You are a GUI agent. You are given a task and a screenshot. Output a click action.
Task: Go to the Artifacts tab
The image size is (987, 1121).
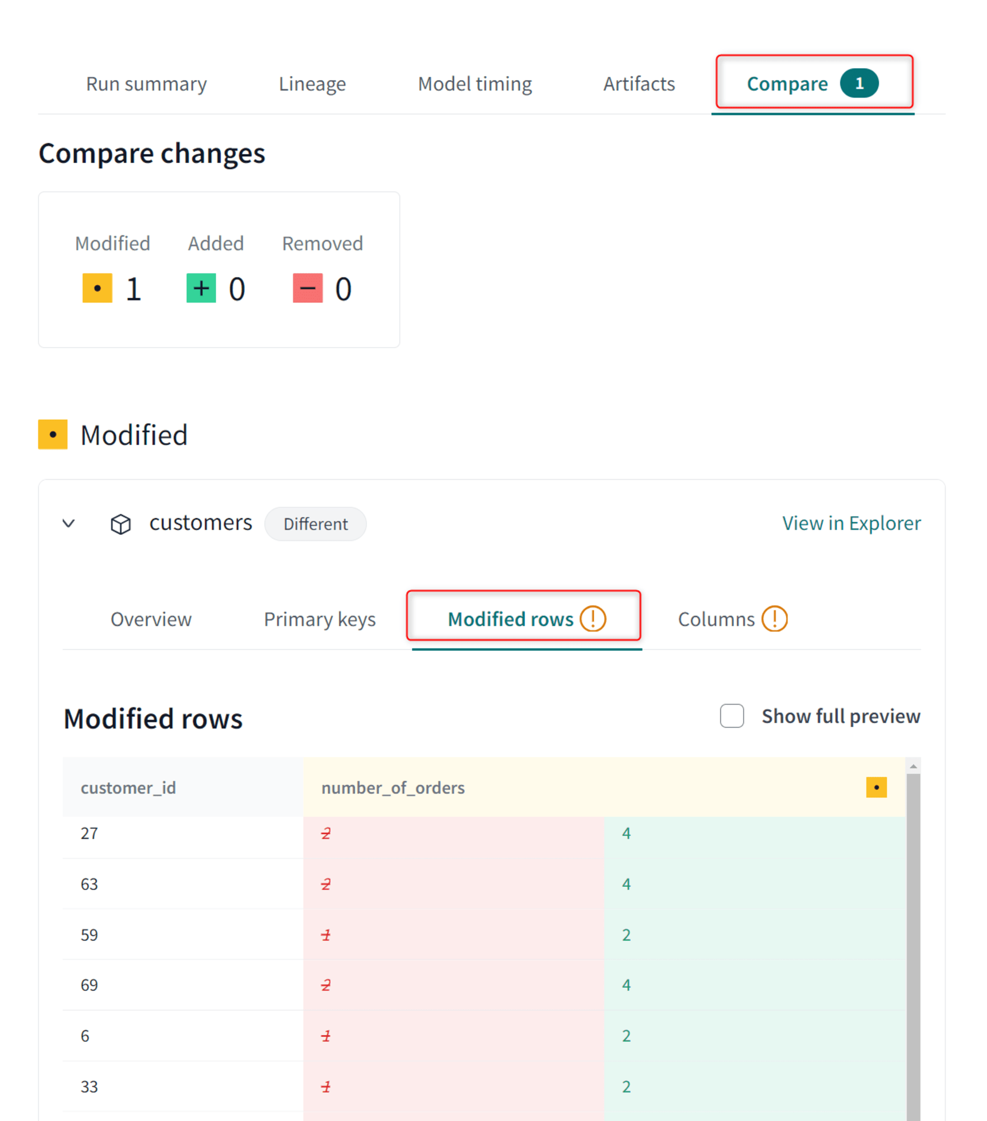click(639, 84)
